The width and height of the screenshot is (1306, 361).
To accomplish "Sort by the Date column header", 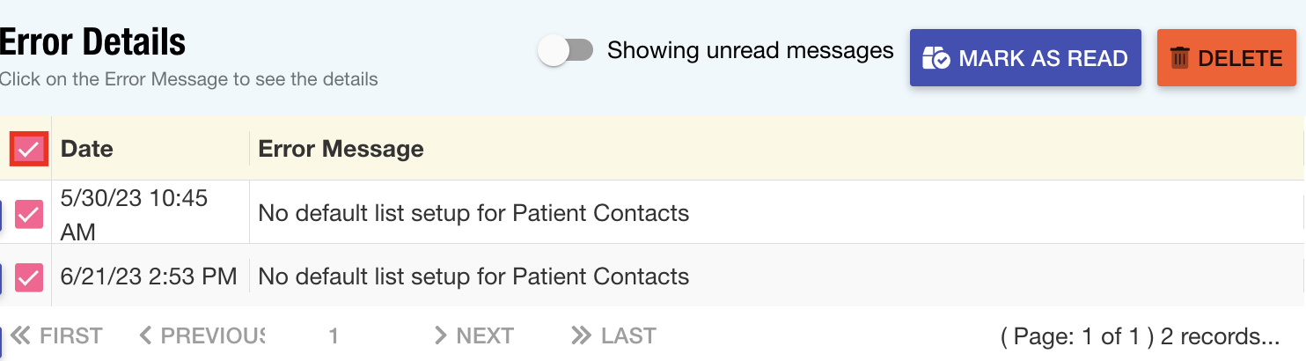I will 87,149.
